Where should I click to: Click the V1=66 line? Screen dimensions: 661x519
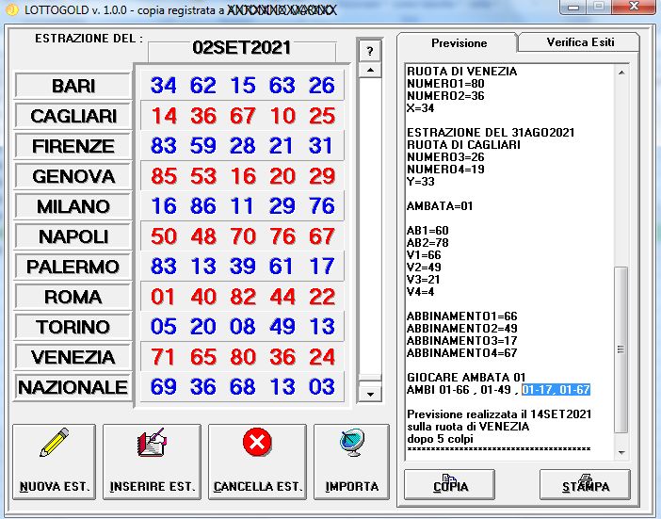pos(424,255)
